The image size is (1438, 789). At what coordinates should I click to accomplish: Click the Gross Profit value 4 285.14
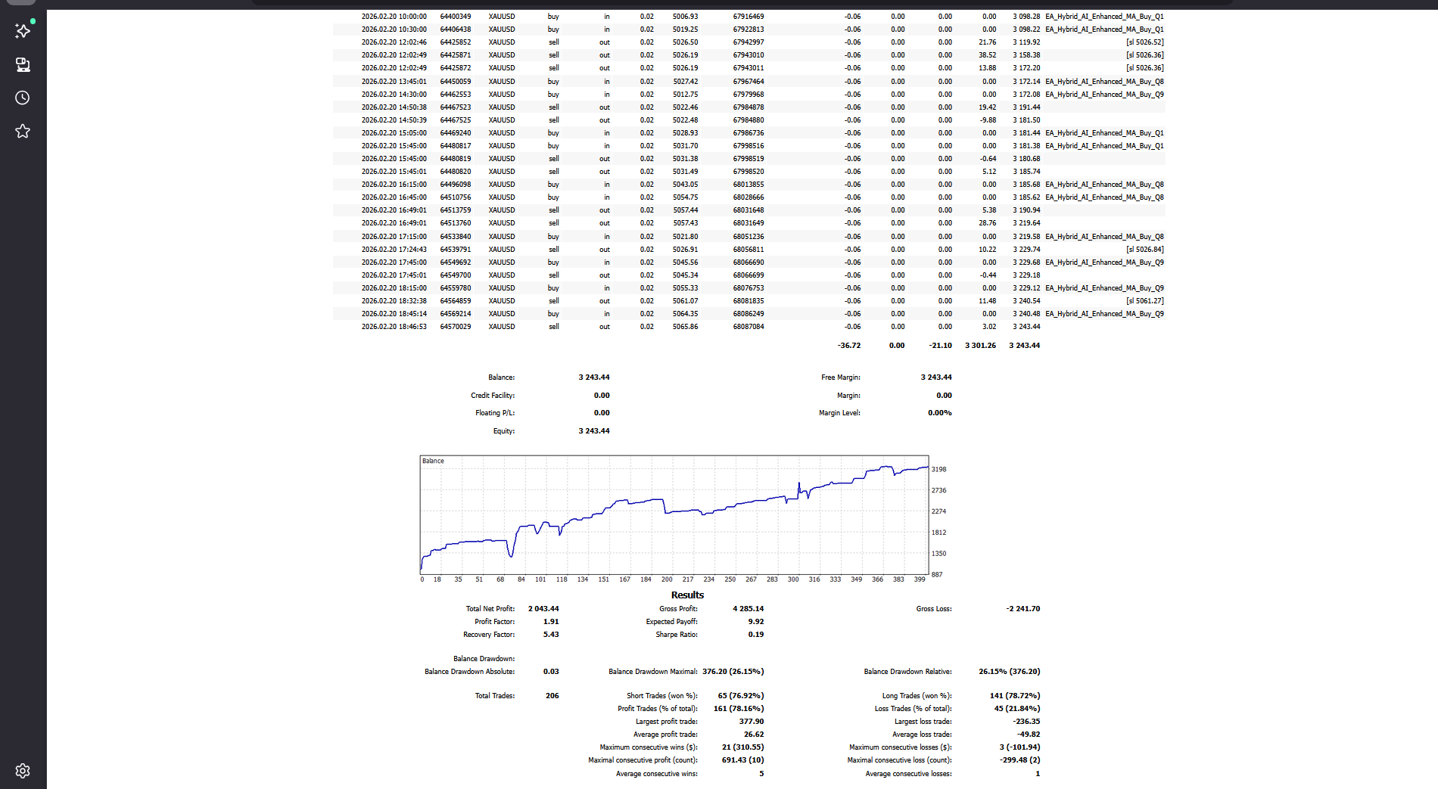tap(748, 609)
